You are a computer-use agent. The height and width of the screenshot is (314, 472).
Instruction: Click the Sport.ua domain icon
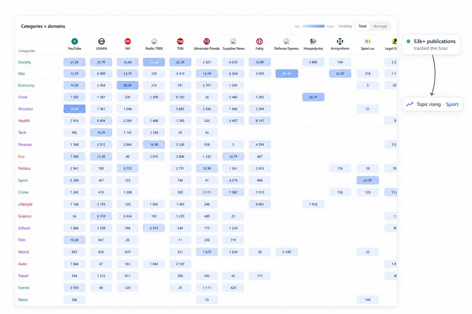367,41
